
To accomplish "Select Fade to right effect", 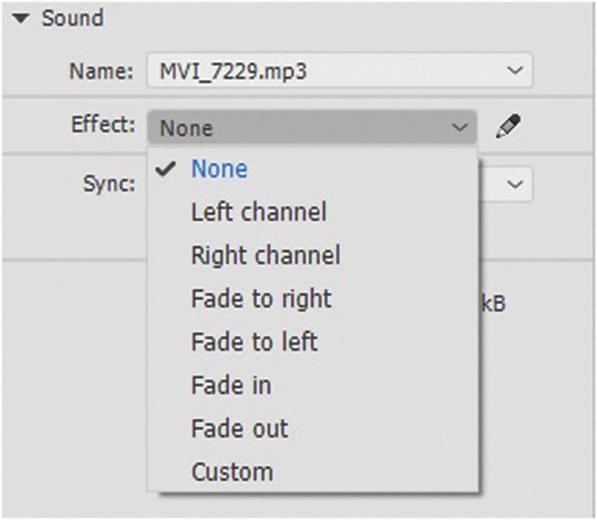I will click(261, 298).
